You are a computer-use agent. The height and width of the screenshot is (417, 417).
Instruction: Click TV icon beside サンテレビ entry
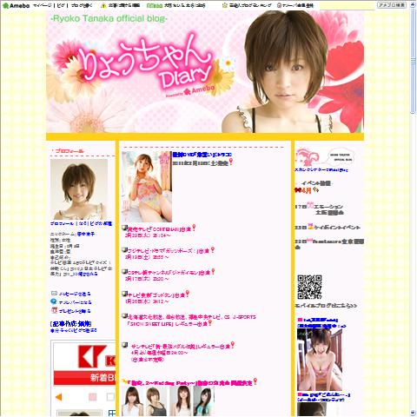tap(124, 345)
